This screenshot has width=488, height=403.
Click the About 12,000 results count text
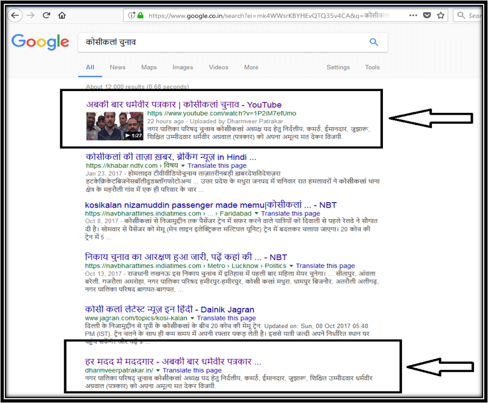[137, 87]
